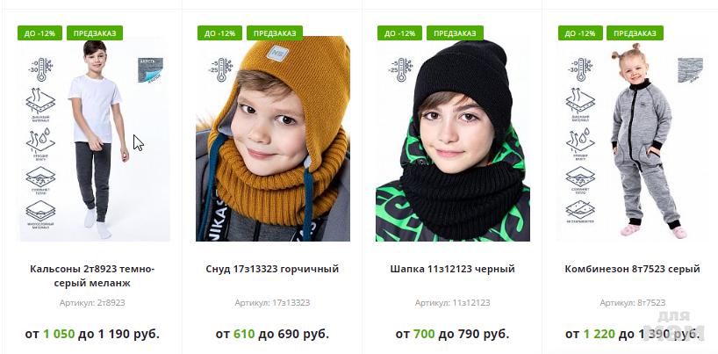Open the Шапка 11з12123 черный product link
718x354 pixels.
click(x=452, y=269)
